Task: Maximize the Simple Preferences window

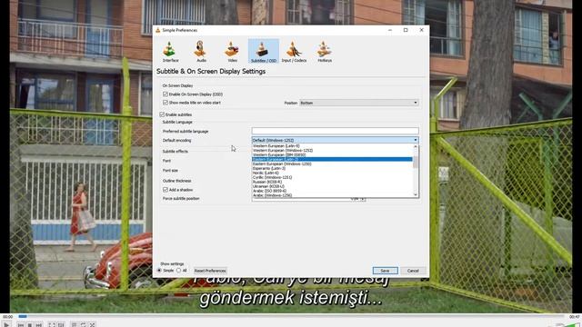Action: tap(406, 30)
